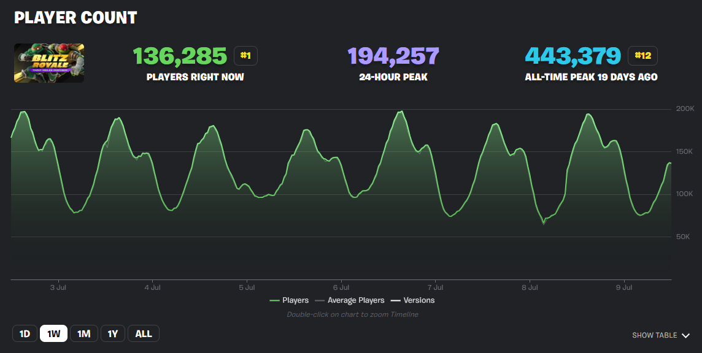
Task: Click the 5 Jul axis date marker
Action: click(247, 287)
